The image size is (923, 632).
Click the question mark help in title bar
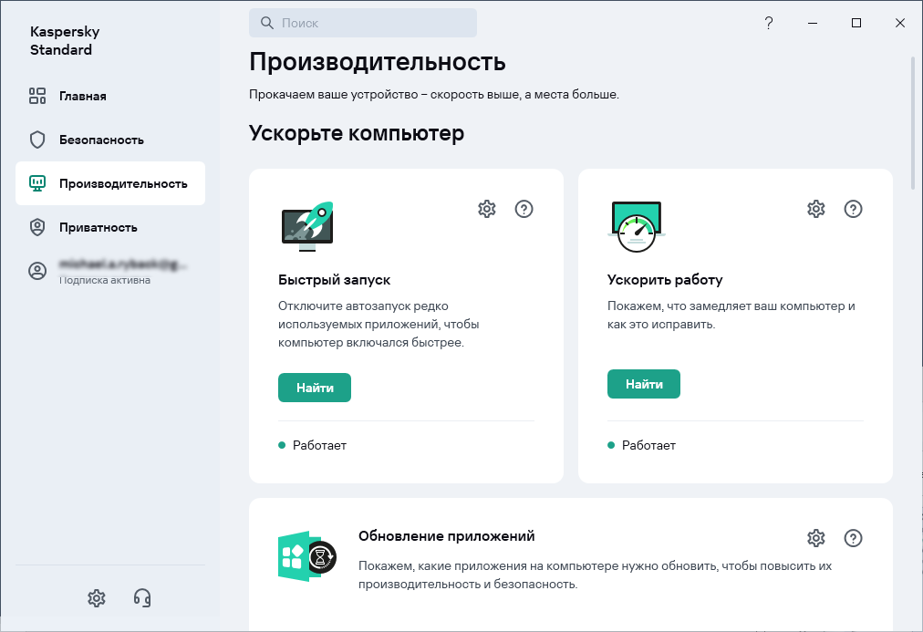[x=769, y=23]
